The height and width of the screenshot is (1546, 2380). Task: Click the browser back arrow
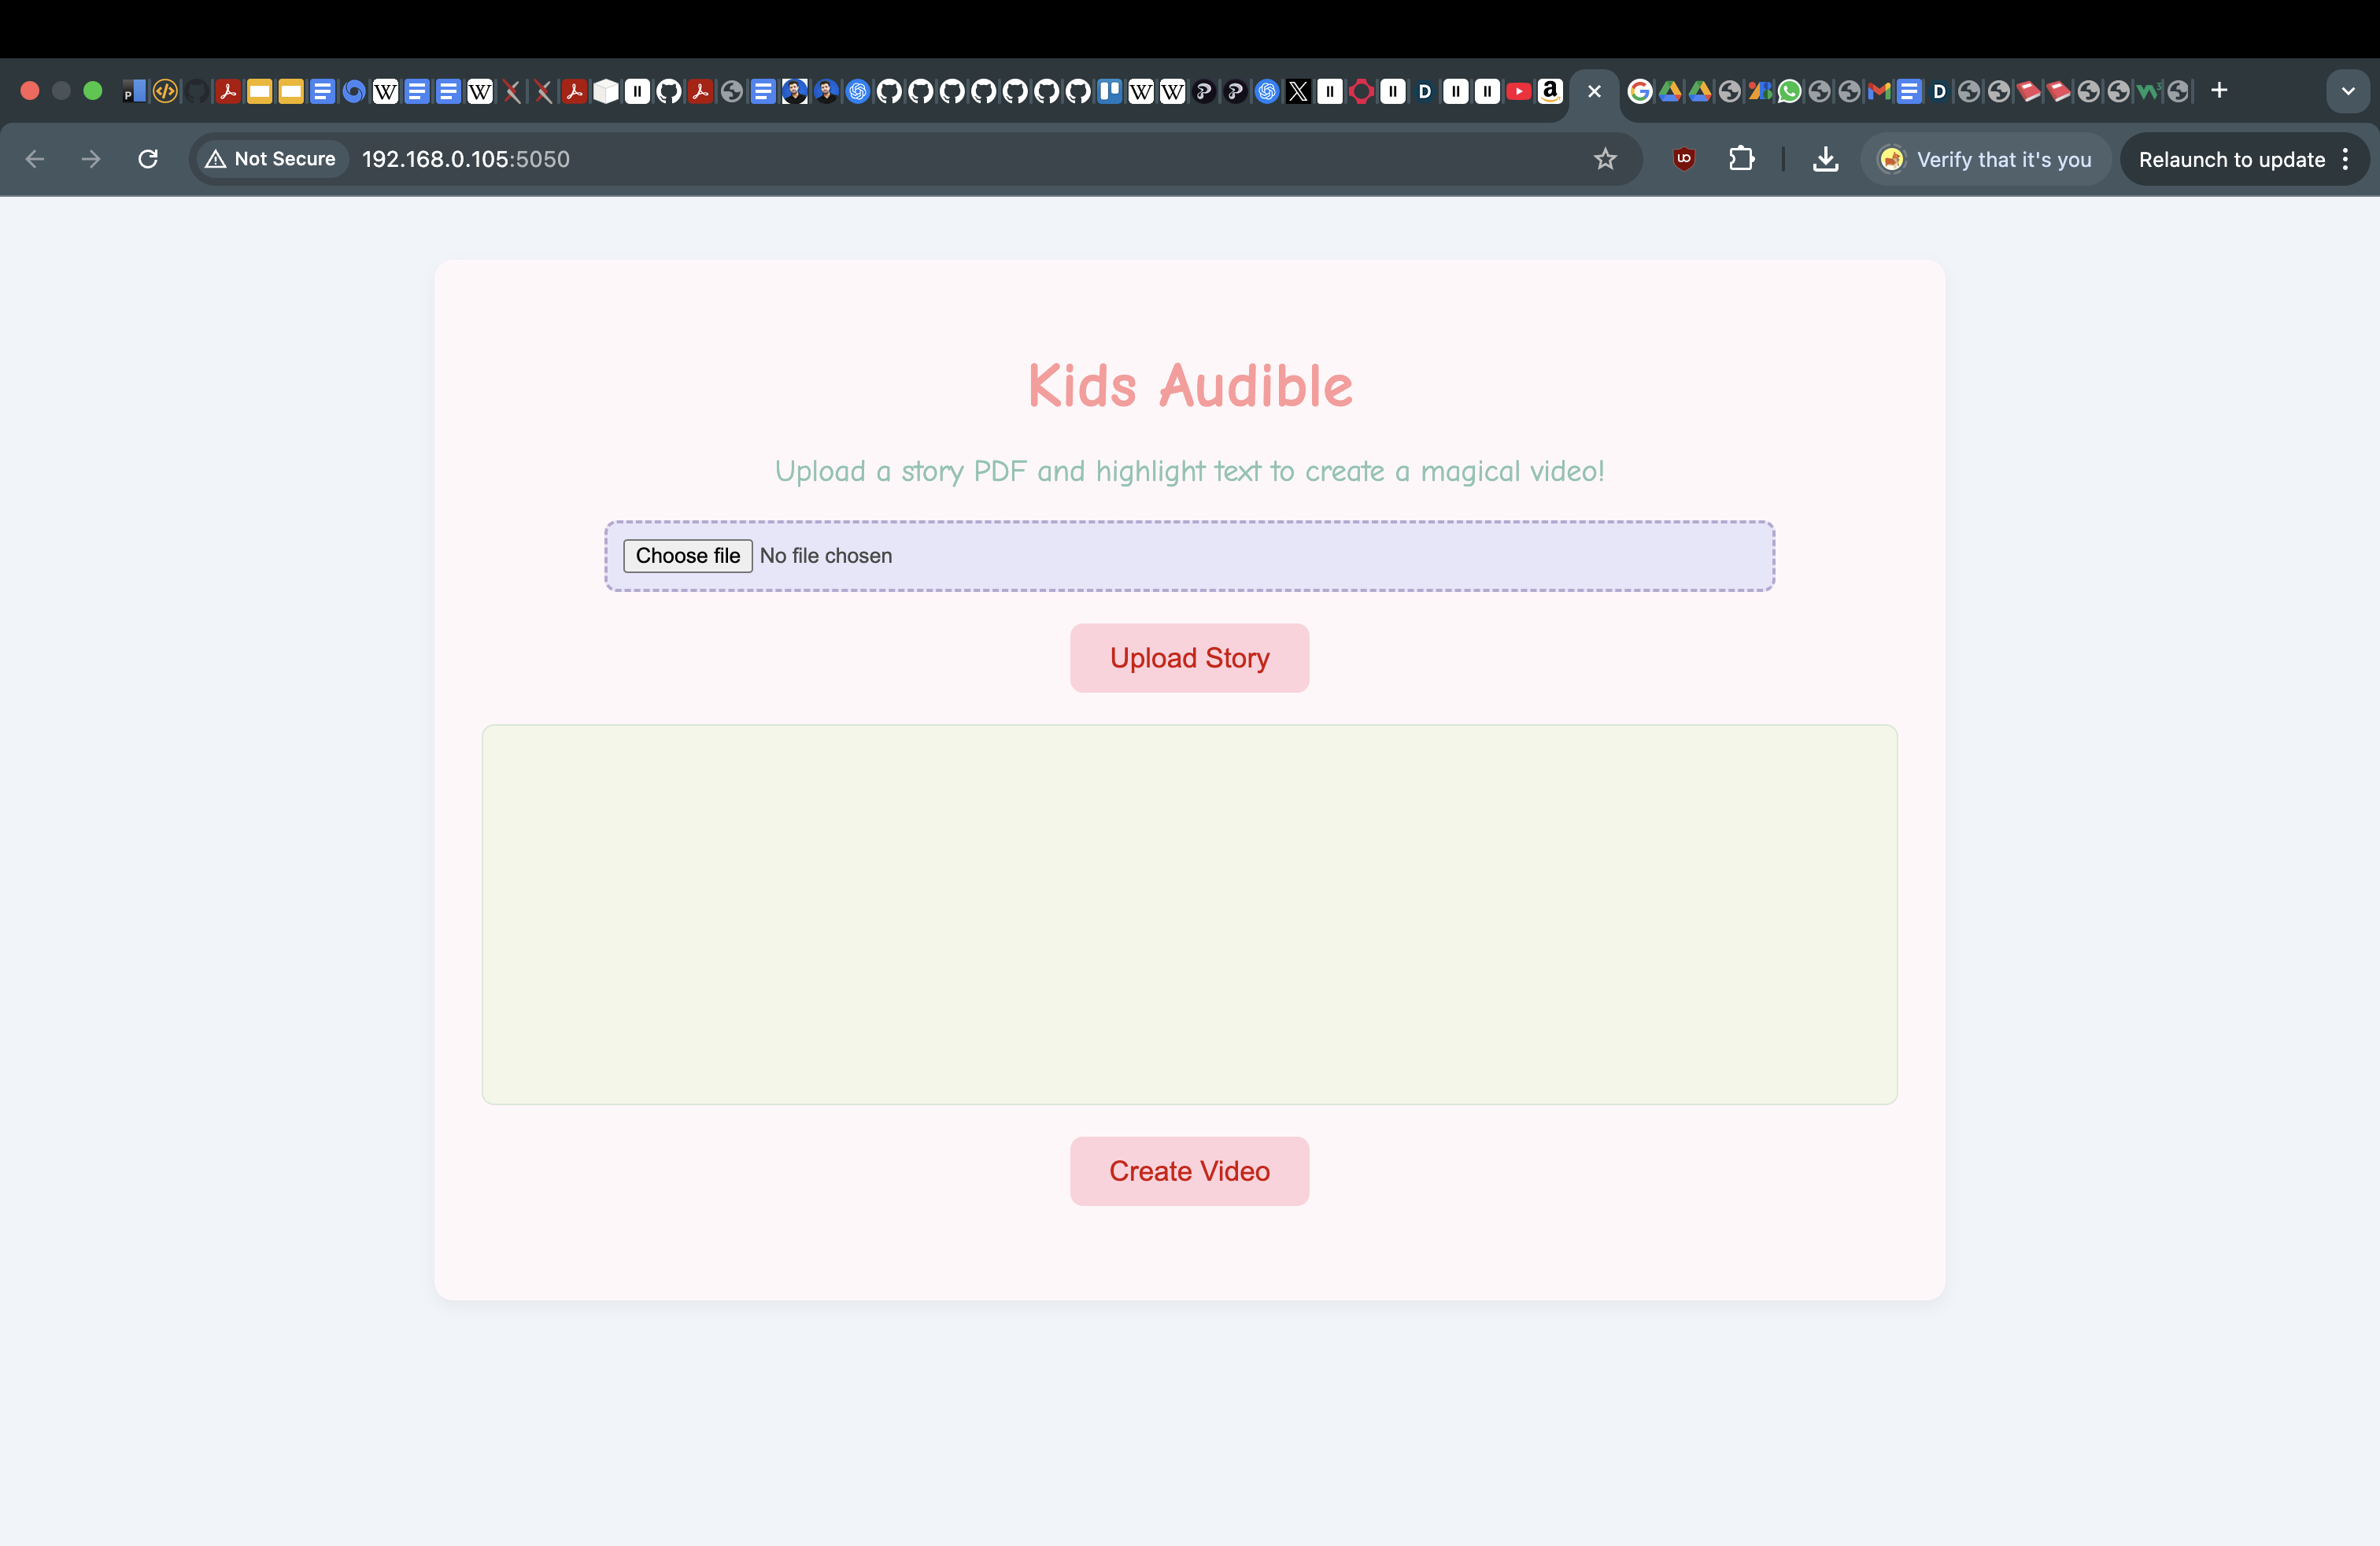35,159
